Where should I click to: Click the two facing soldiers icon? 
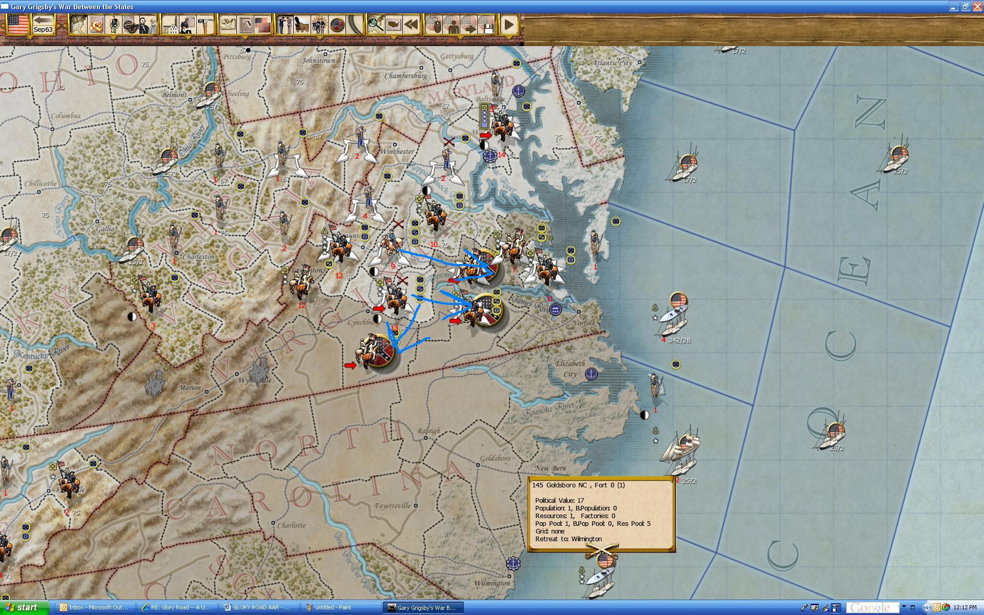(284, 24)
